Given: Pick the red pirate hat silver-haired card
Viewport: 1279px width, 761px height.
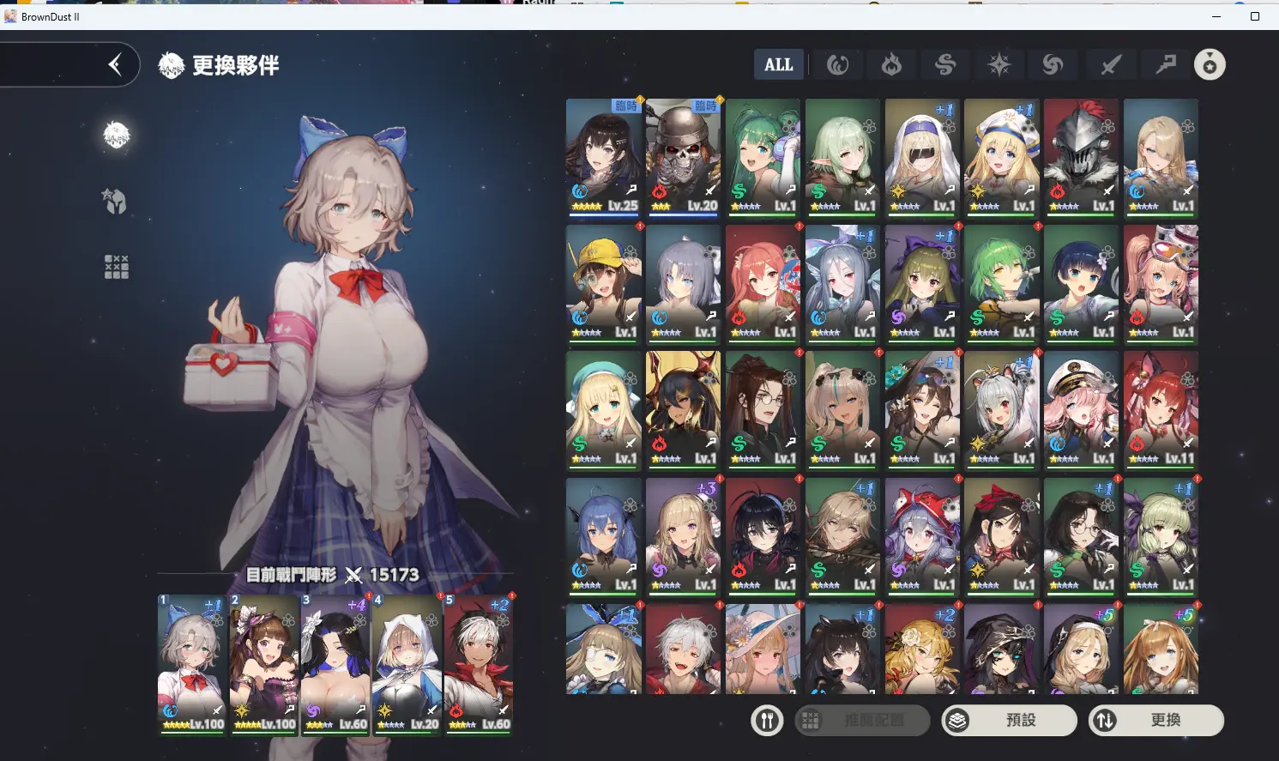Looking at the screenshot, I should coord(922,536).
